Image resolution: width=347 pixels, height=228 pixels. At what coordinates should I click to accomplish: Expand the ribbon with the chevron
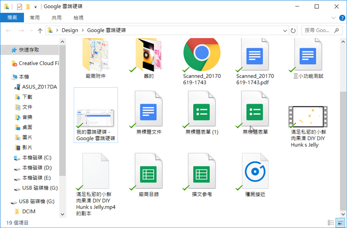tap(334, 18)
